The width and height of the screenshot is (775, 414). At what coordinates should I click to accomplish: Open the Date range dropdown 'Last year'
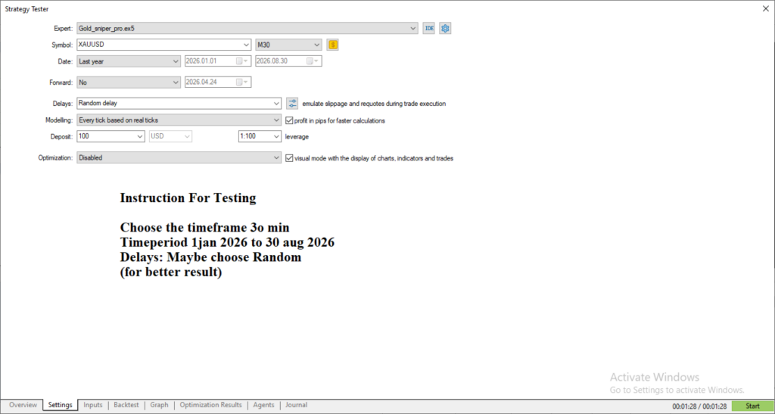pyautogui.click(x=129, y=61)
